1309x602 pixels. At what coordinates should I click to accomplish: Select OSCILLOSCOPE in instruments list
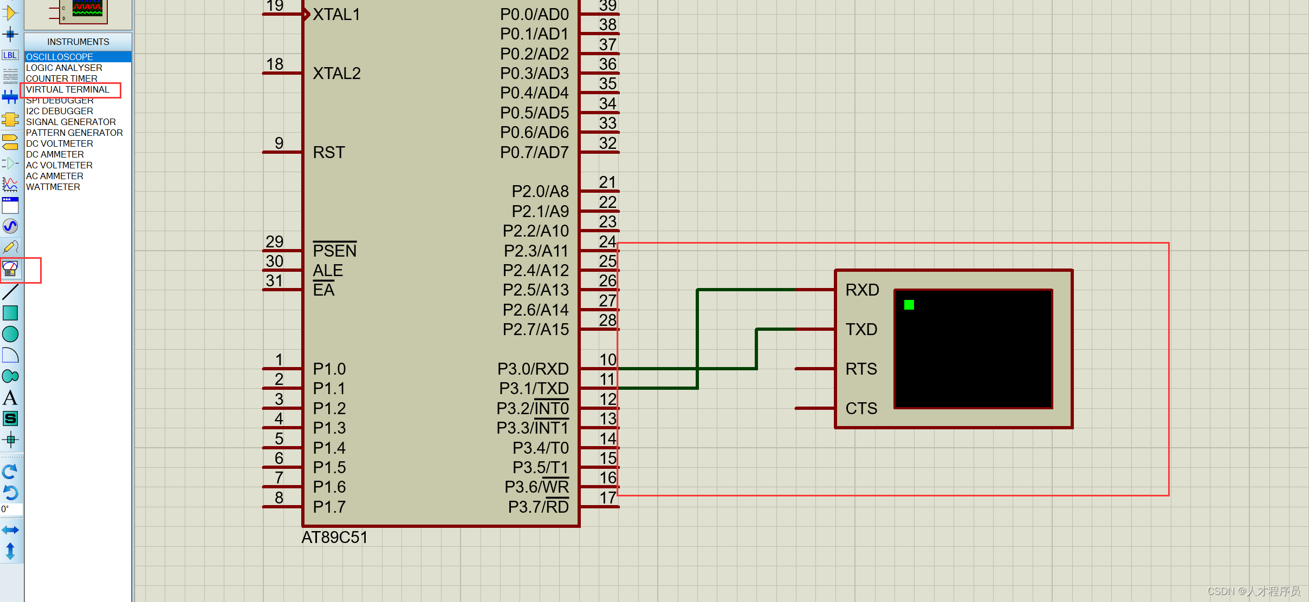pos(60,57)
